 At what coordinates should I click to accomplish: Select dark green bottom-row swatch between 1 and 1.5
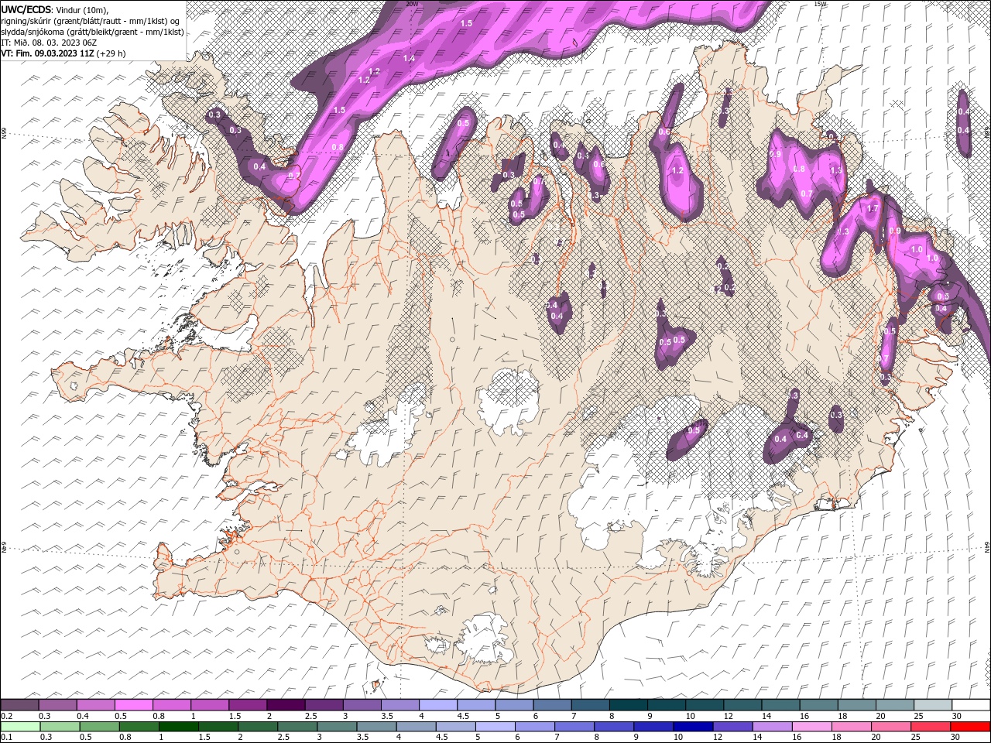tap(180, 726)
